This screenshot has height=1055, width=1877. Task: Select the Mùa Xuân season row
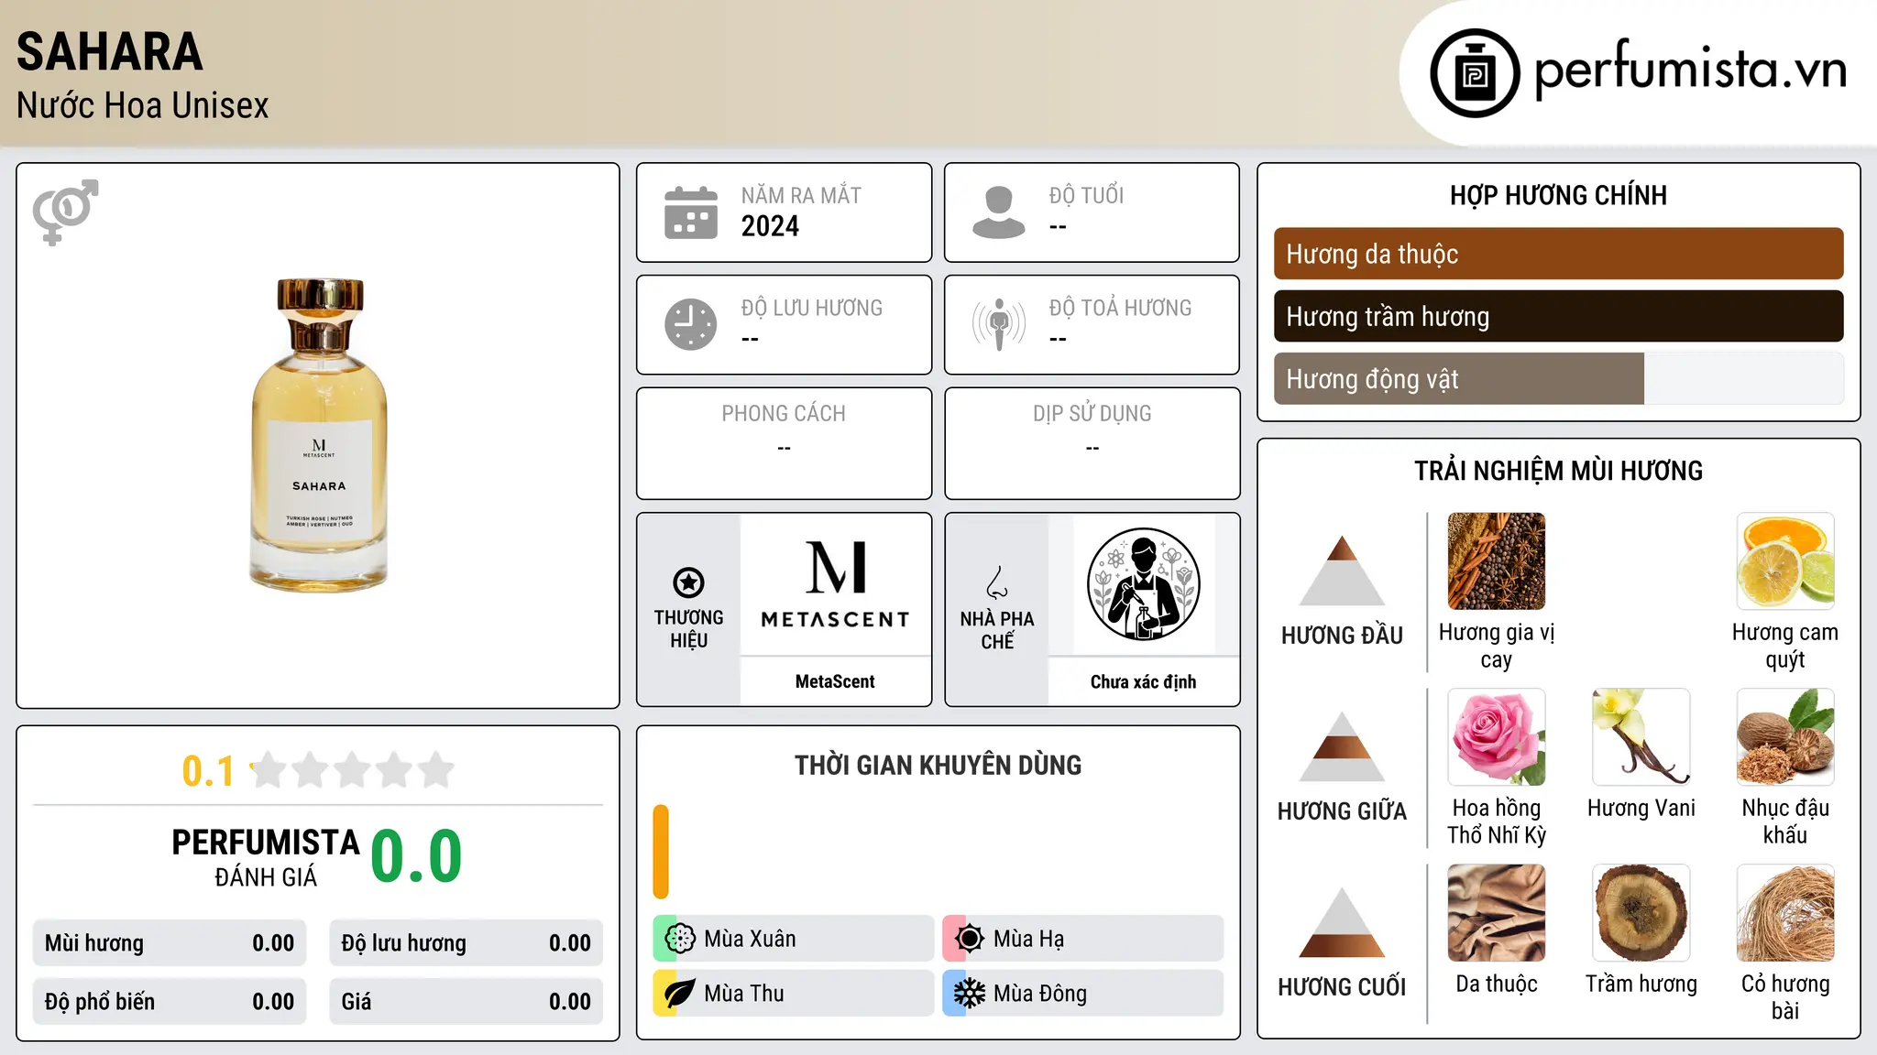coord(794,939)
